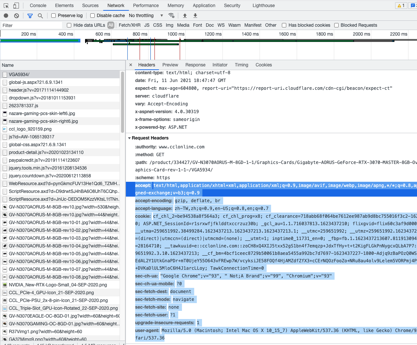Viewport: 417px width, 345px height.
Task: Select the All filter button
Action: (x=111, y=25)
